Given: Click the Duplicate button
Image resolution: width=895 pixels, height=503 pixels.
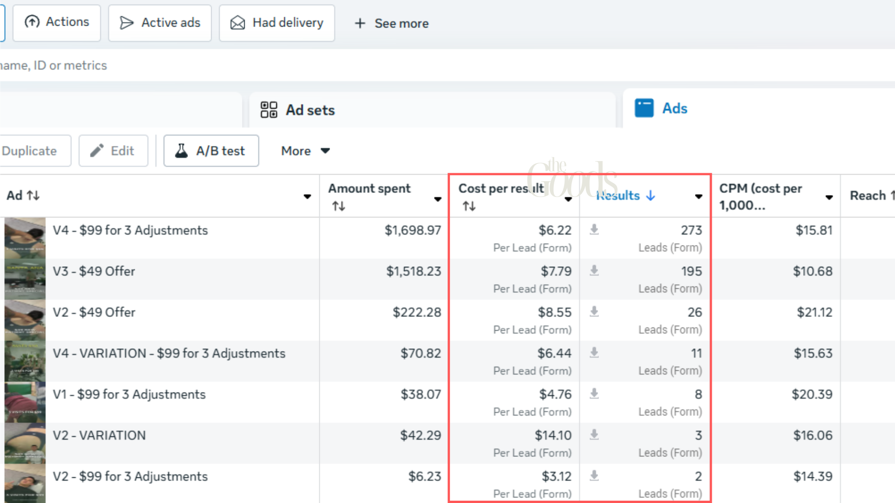Looking at the screenshot, I should (x=35, y=151).
